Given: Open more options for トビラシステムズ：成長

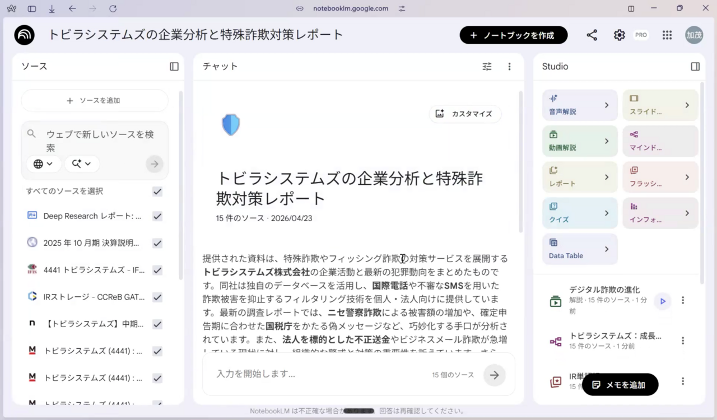Looking at the screenshot, I should click(x=682, y=340).
